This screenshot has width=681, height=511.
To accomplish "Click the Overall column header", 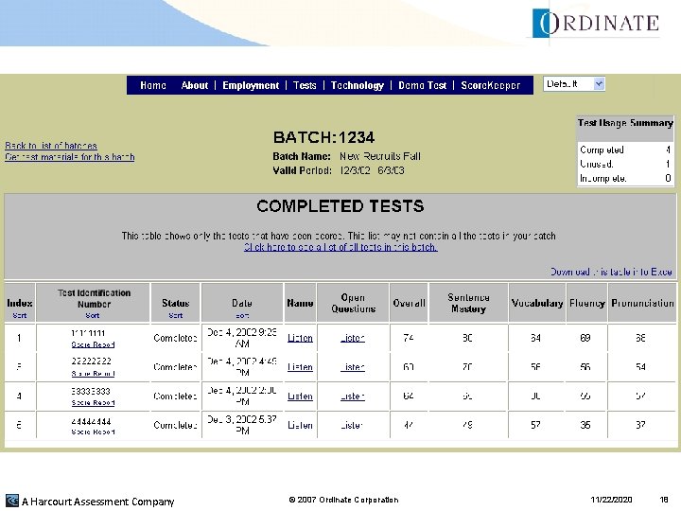I will (x=409, y=304).
